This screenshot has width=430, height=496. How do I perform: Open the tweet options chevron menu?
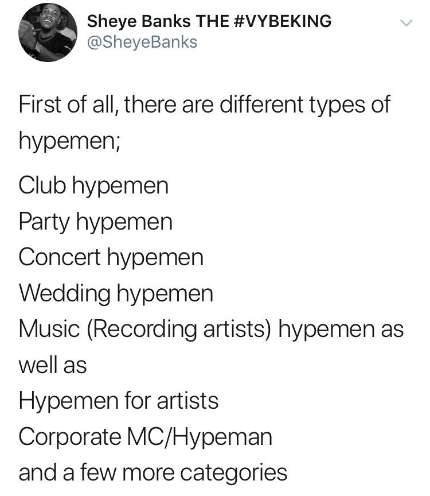coord(406,23)
